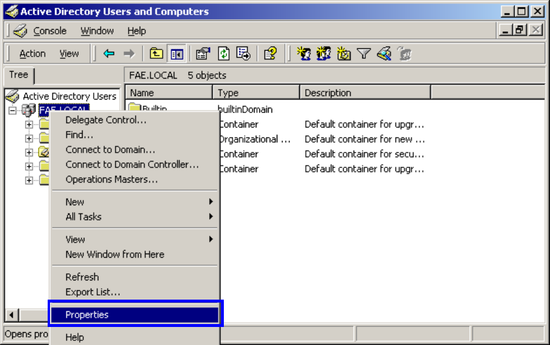The image size is (550, 345).
Task: Click the filter funnel toolbar icon
Action: coord(364,54)
